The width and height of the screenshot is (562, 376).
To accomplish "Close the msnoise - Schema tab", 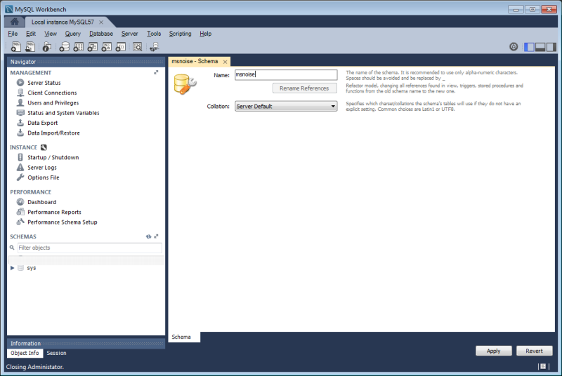I will click(225, 62).
